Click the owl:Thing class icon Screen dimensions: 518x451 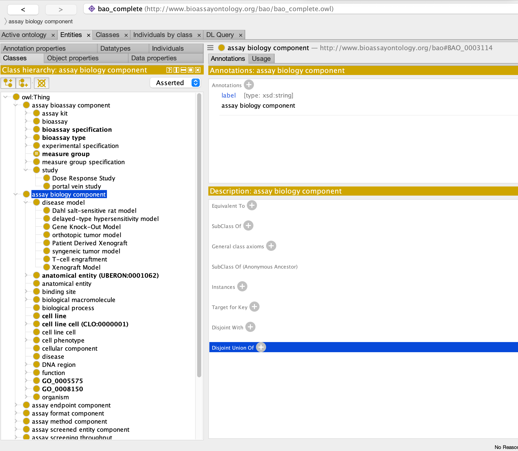click(16, 97)
